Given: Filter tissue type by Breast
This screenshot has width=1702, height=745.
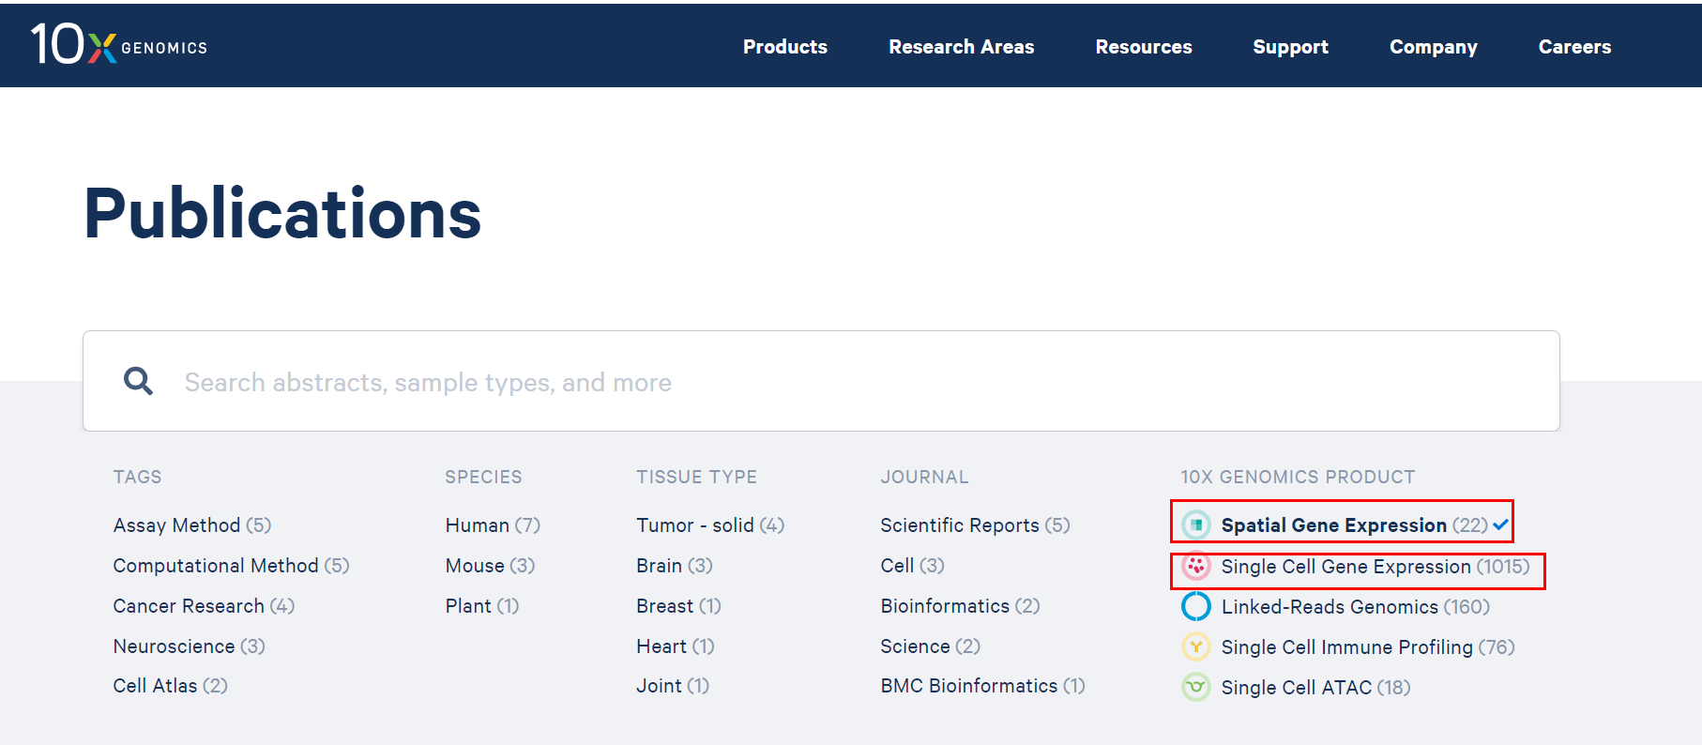Looking at the screenshot, I should pos(678,606).
